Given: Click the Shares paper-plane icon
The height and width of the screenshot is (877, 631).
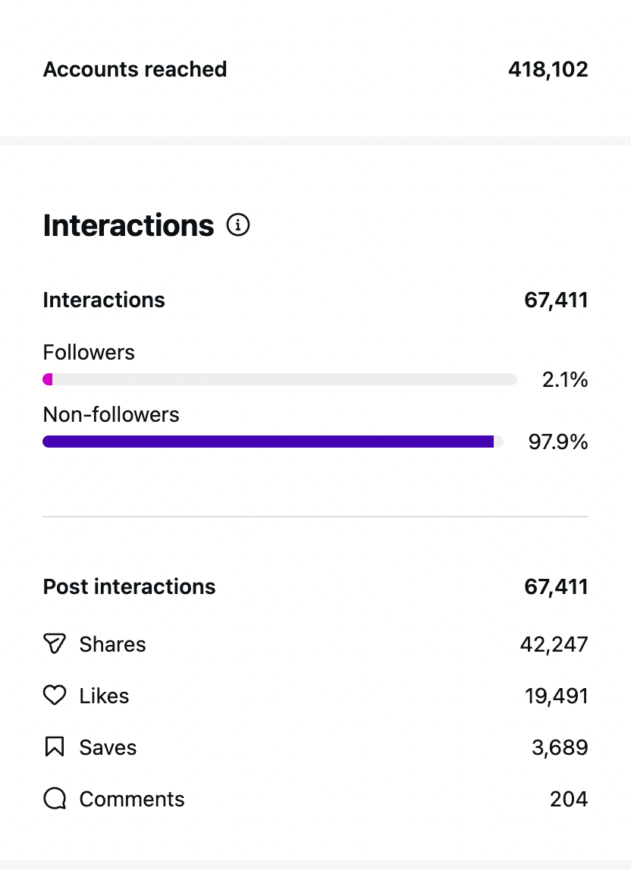Looking at the screenshot, I should [55, 644].
